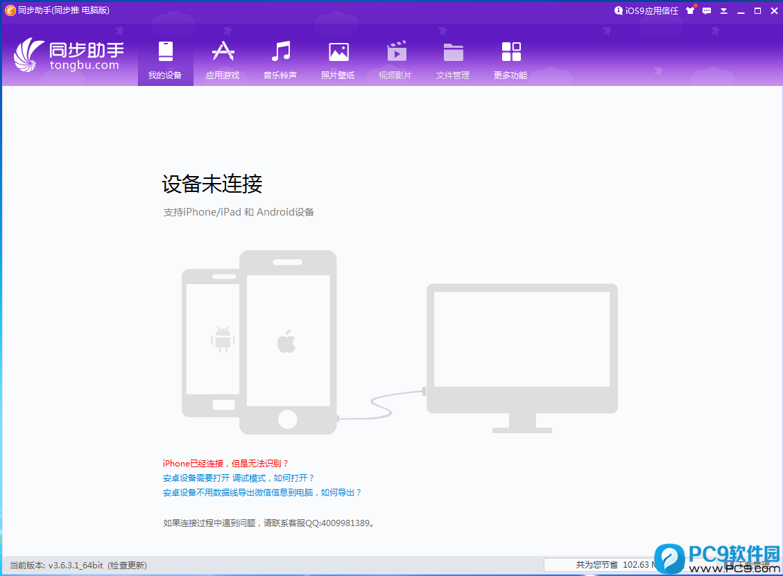Maximize the 同步助手 window
783x576 pixels.
pos(757,10)
